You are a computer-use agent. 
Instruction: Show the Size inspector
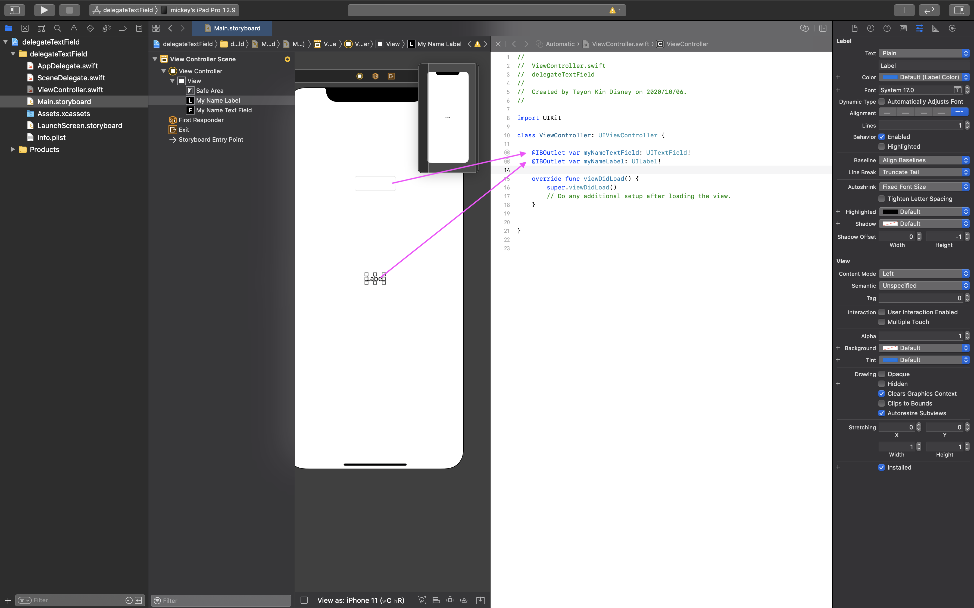point(936,28)
